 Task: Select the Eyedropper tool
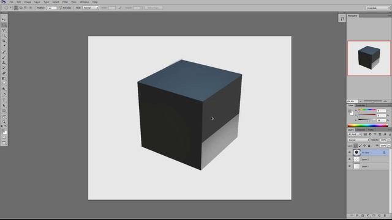point(4,46)
